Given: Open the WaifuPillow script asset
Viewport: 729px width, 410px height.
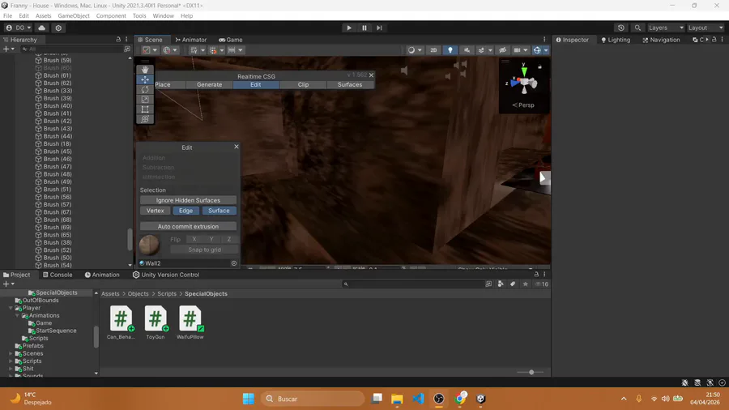Looking at the screenshot, I should point(190,318).
